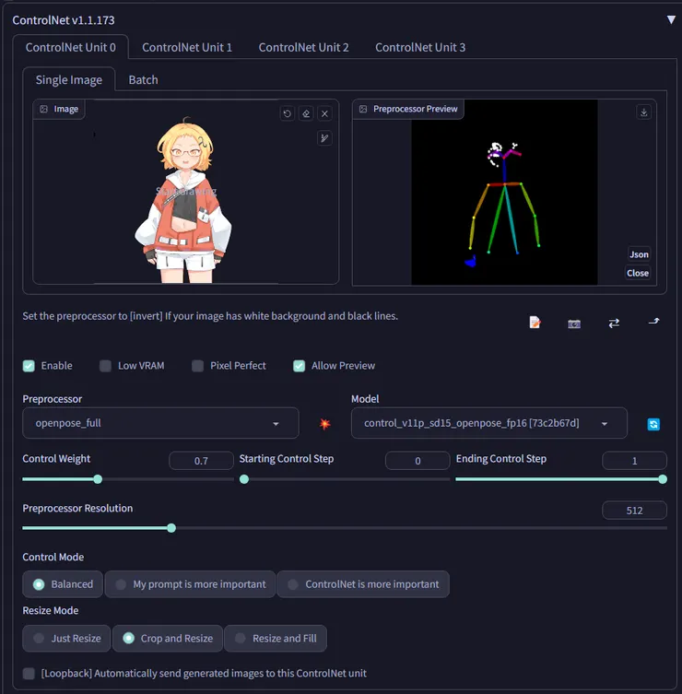Open the openpose_full Preprocessor dropdown
This screenshot has height=694, width=682.
(x=160, y=423)
